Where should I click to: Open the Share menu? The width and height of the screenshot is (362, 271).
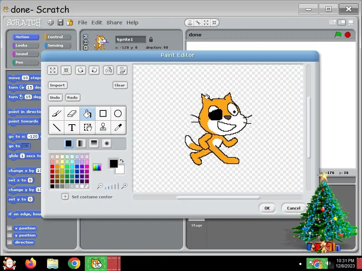(114, 23)
